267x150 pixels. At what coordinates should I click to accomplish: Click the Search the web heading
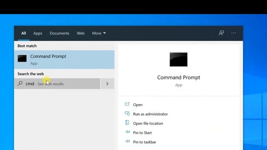pyautogui.click(x=30, y=74)
